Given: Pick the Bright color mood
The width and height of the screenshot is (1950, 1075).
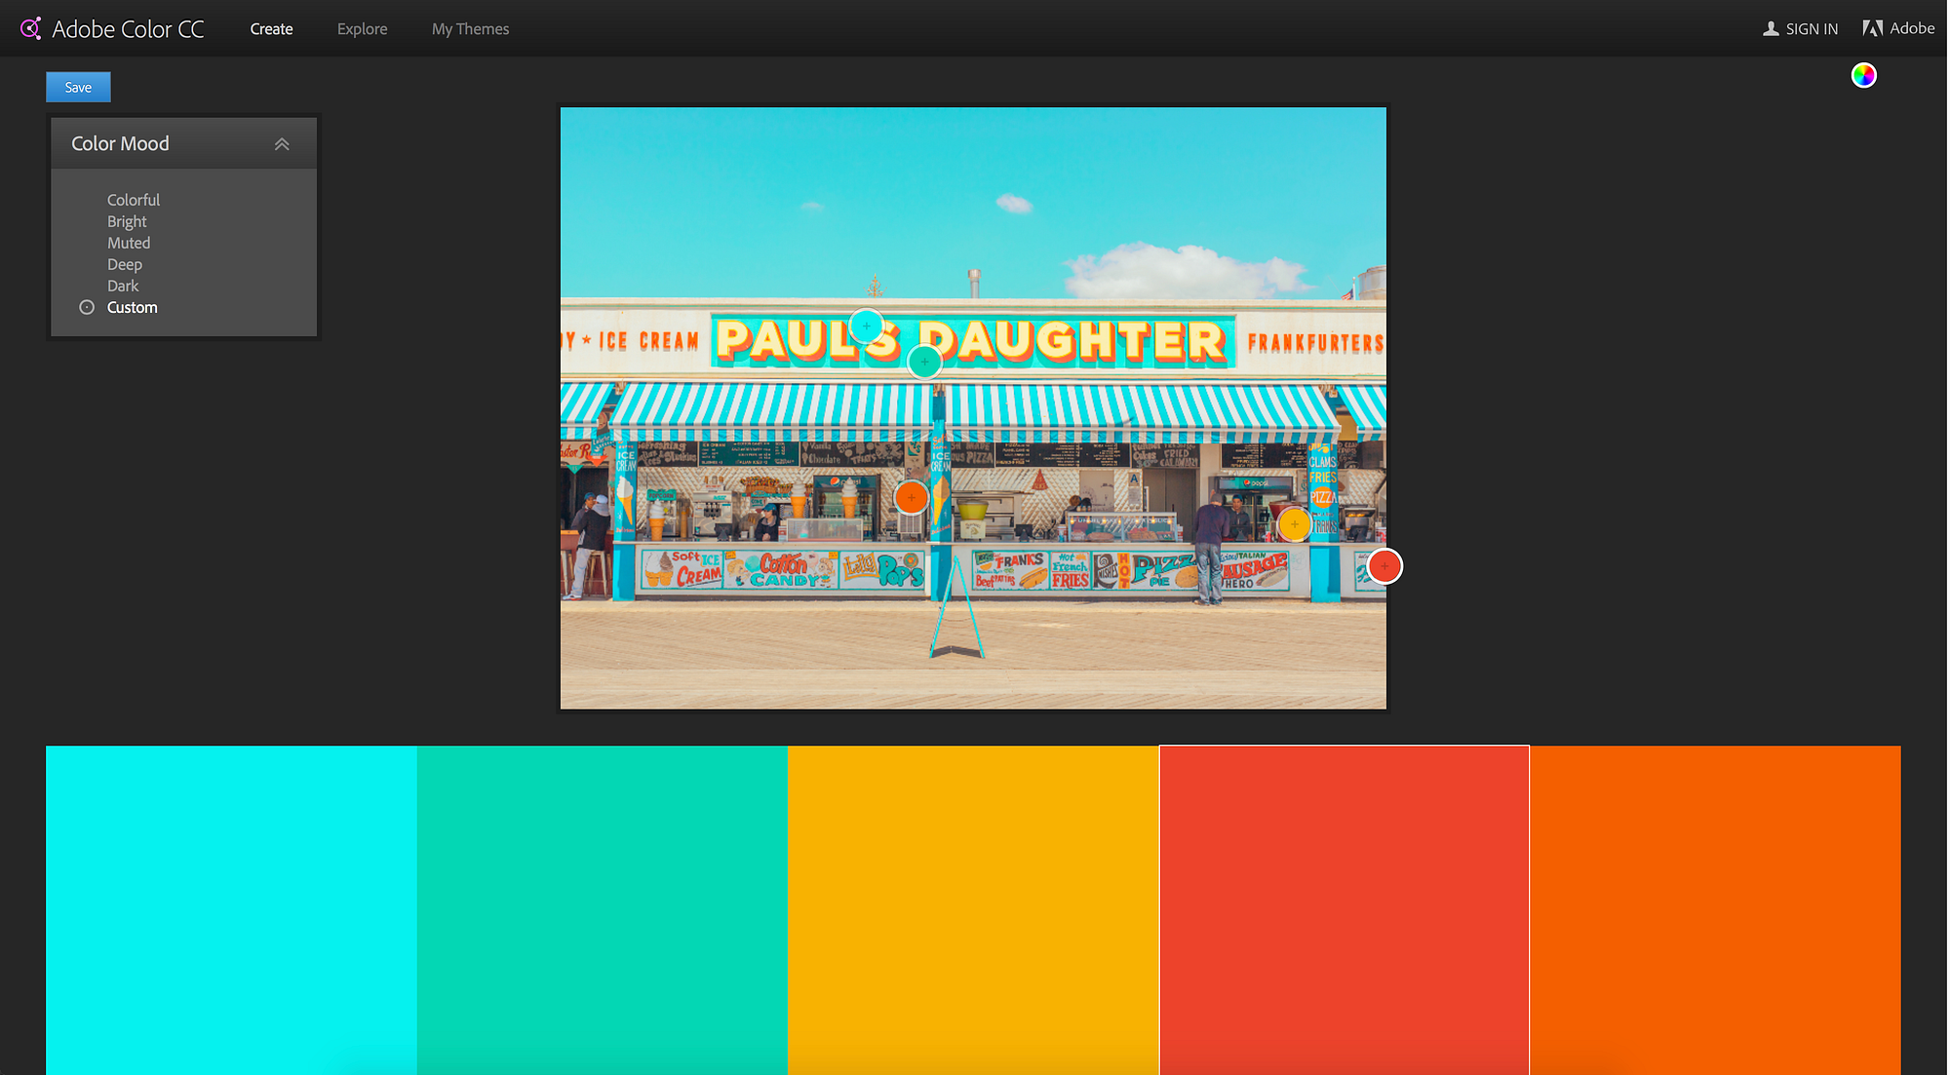Looking at the screenshot, I should point(127,221).
